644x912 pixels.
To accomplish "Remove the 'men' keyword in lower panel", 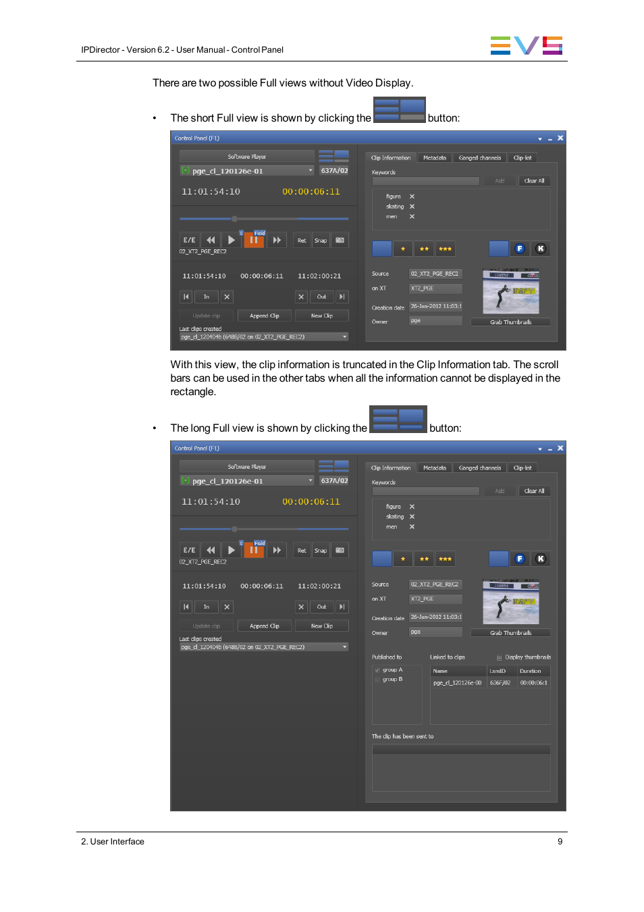I will [x=412, y=527].
